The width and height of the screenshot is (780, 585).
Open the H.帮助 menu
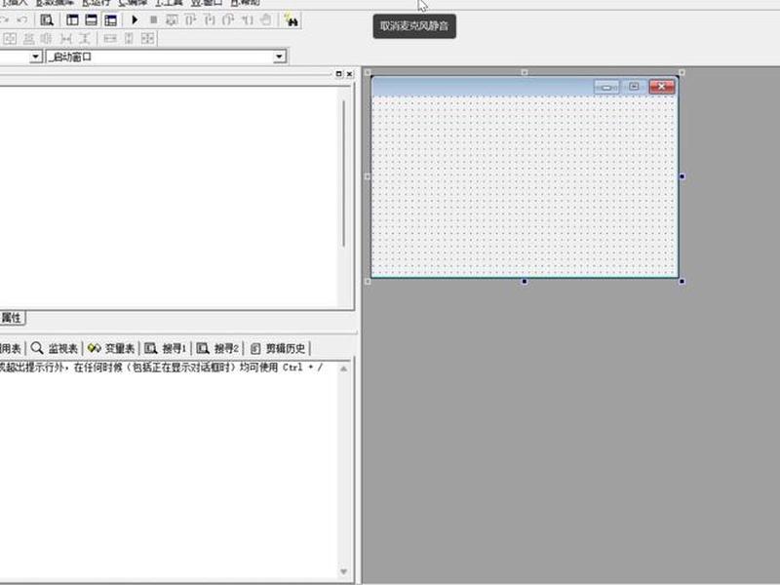coord(246,3)
